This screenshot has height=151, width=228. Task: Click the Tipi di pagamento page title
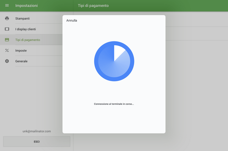(x=93, y=5)
